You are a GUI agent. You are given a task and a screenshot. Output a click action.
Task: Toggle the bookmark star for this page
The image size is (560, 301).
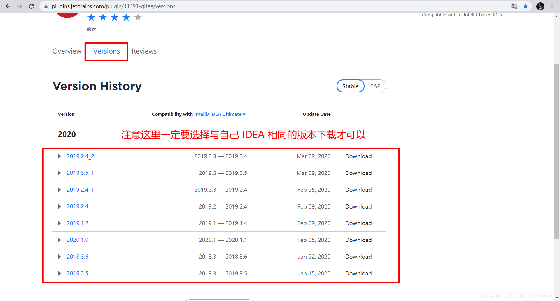click(x=526, y=6)
